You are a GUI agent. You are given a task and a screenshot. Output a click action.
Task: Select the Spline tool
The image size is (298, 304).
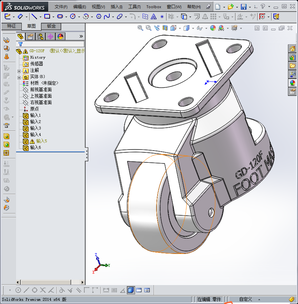point(107,16)
